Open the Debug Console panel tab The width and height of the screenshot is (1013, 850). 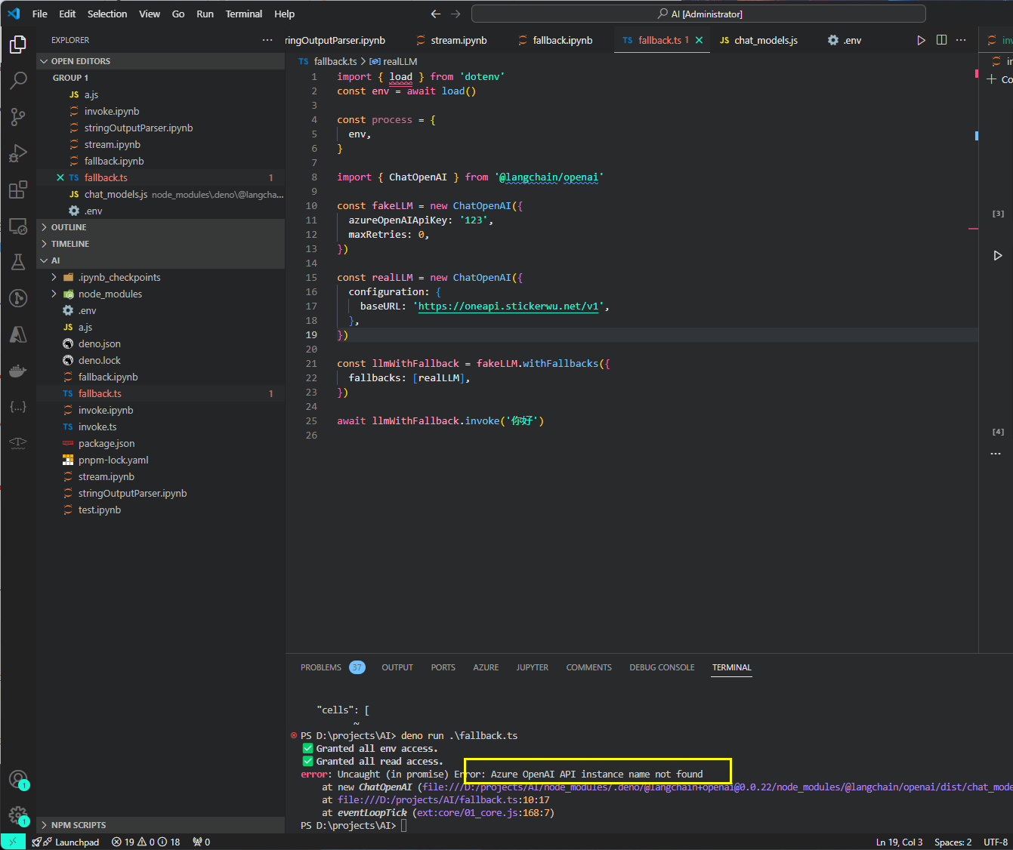[x=662, y=667]
